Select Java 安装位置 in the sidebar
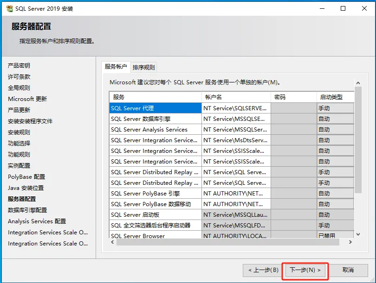The height and width of the screenshot is (283, 376). tap(26, 188)
